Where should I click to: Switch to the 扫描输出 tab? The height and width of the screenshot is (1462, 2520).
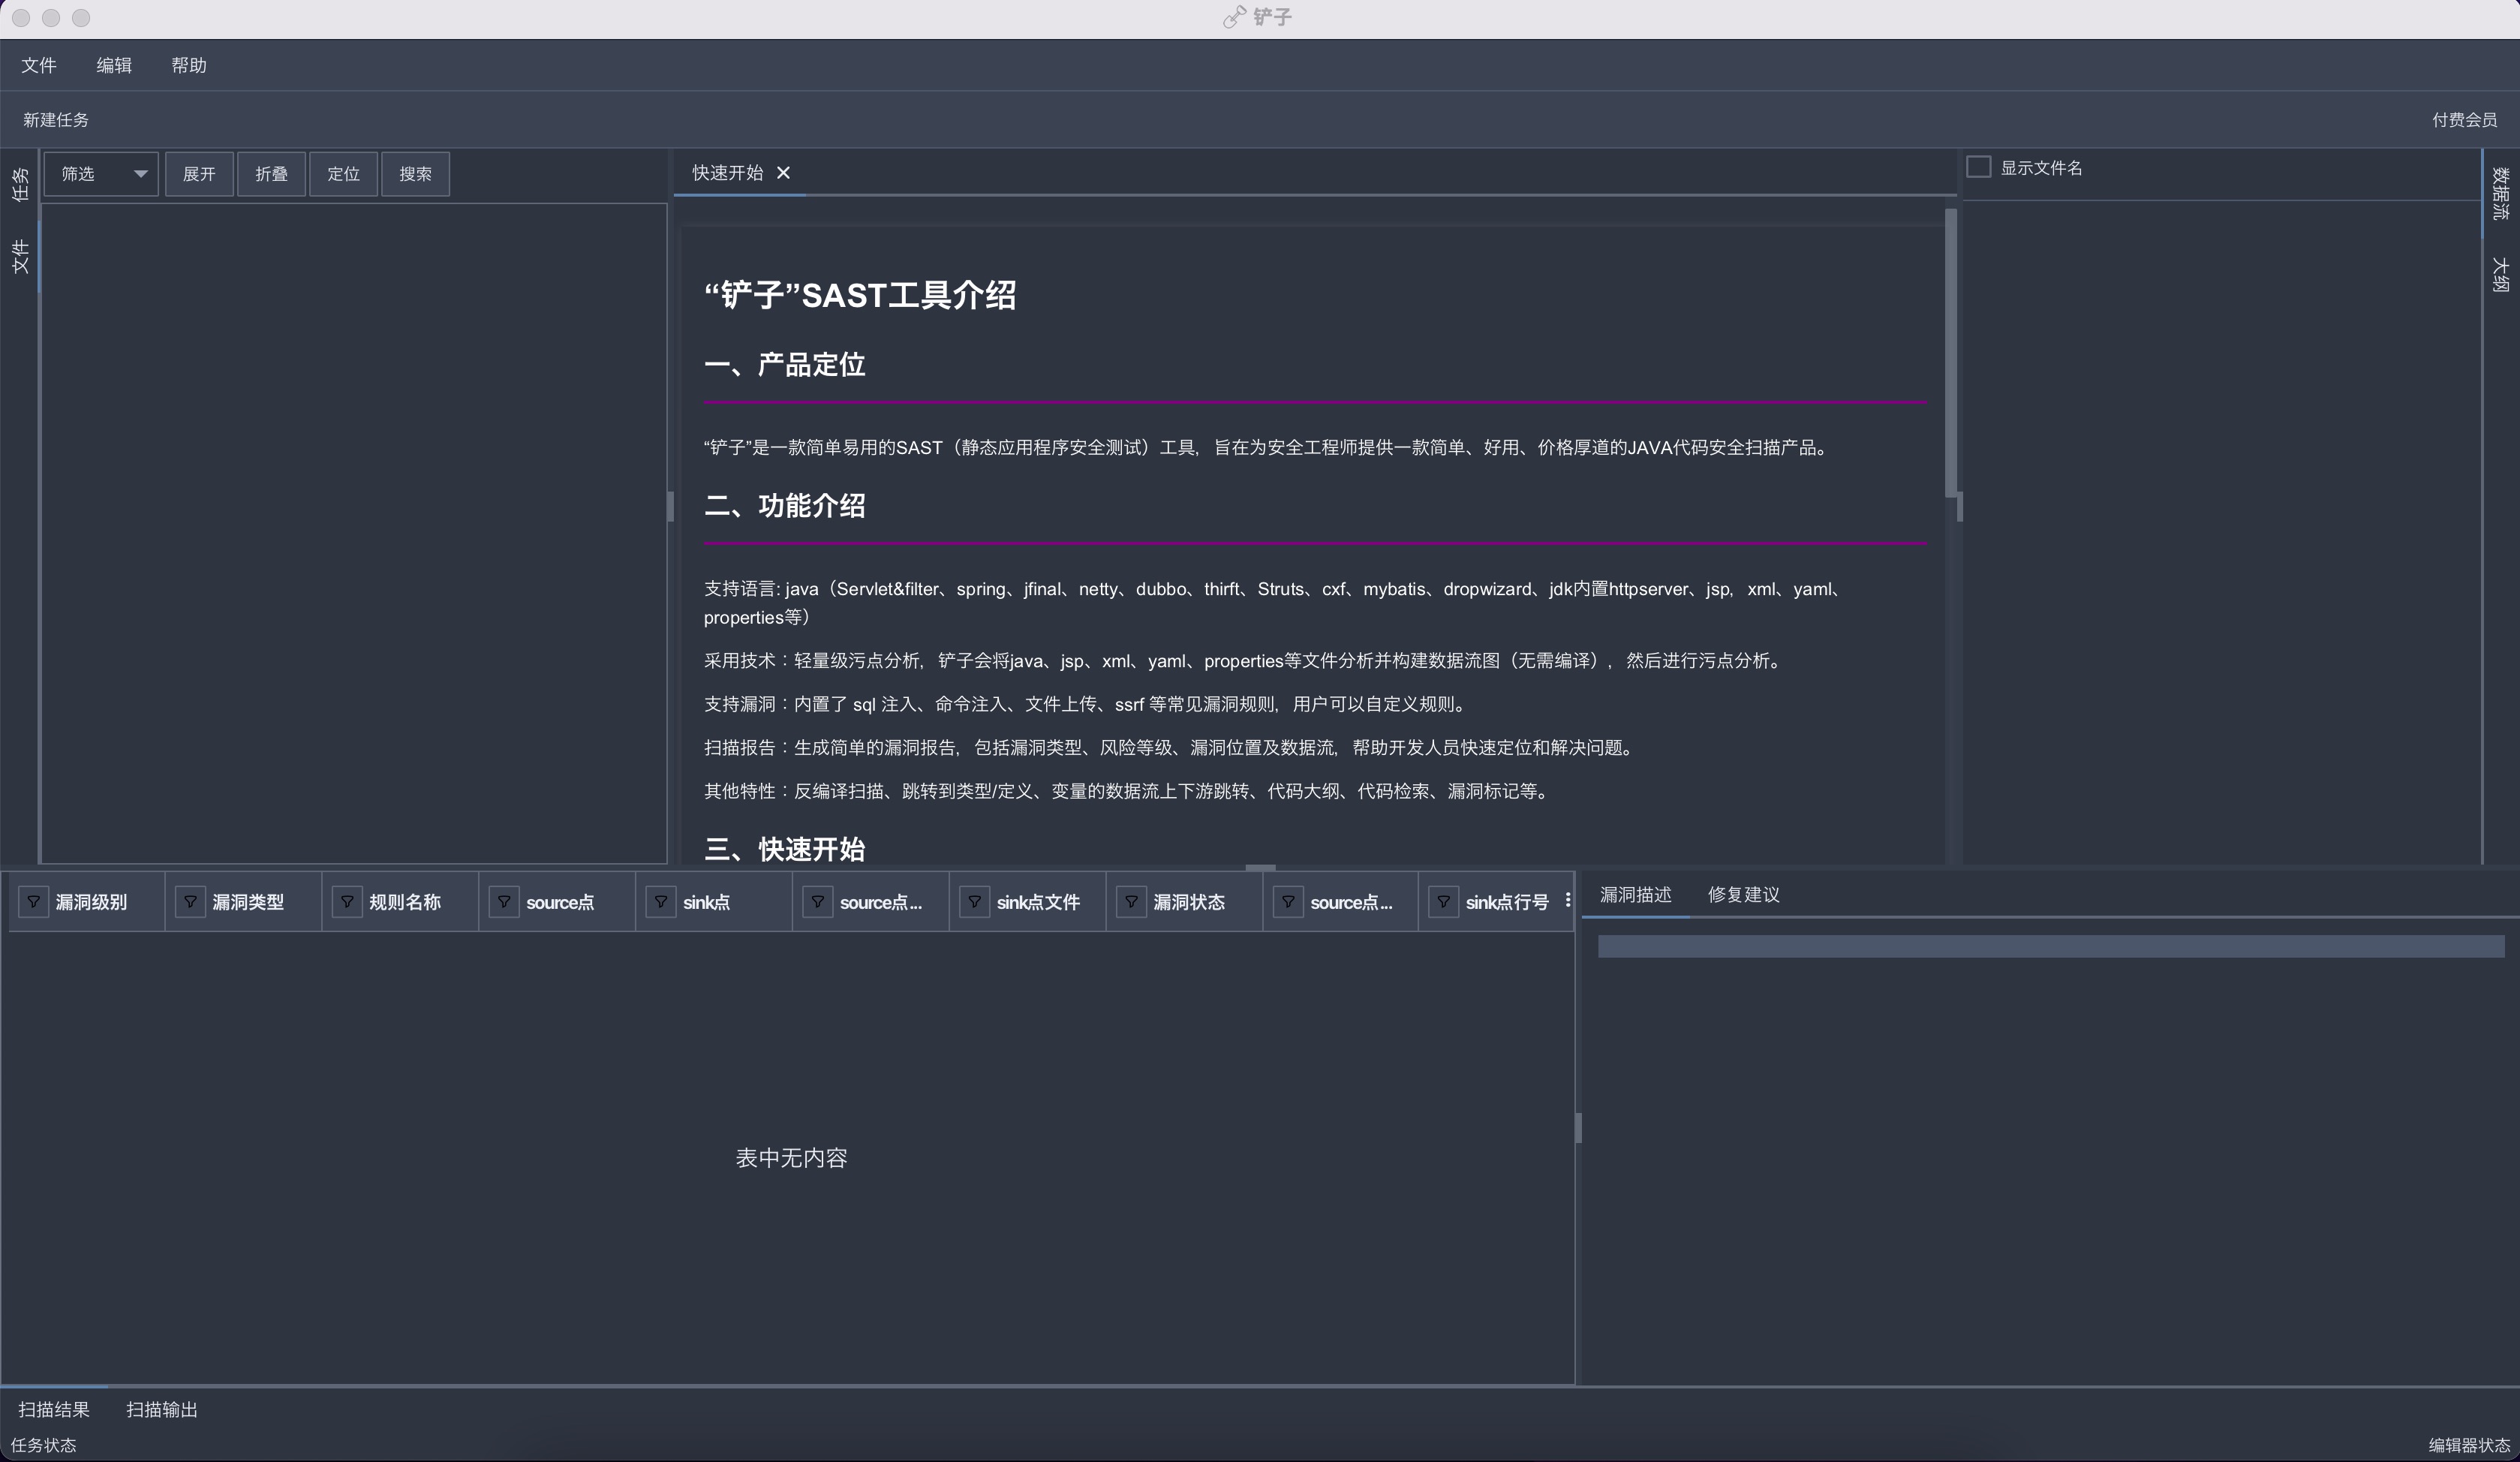(x=162, y=1409)
